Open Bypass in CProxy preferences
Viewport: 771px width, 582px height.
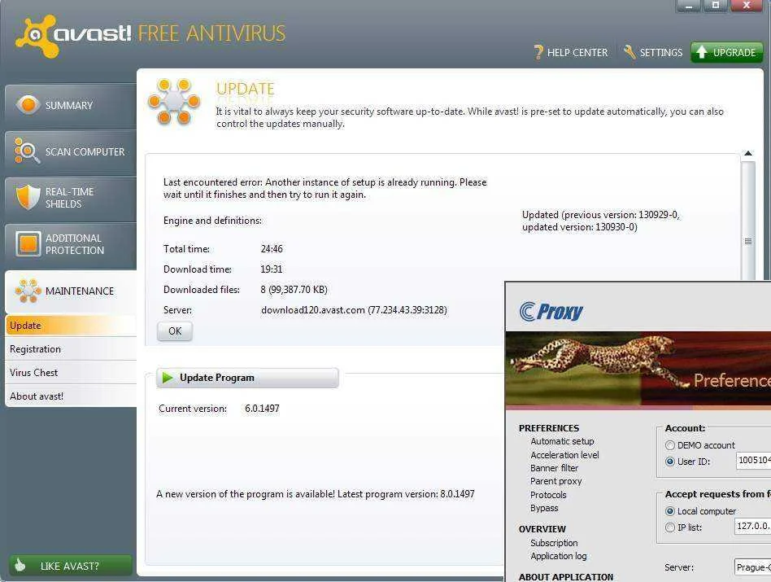544,508
